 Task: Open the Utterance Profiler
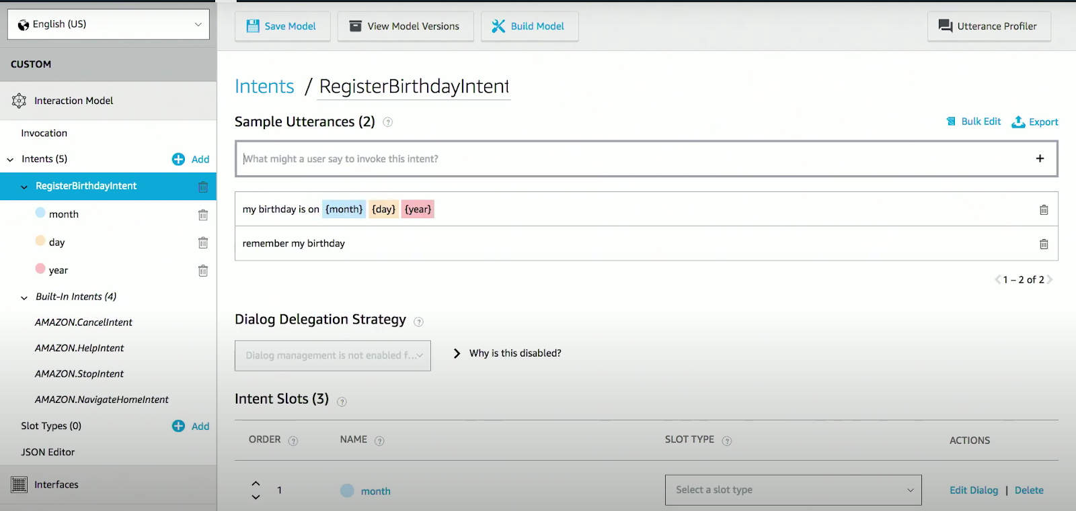tap(989, 26)
